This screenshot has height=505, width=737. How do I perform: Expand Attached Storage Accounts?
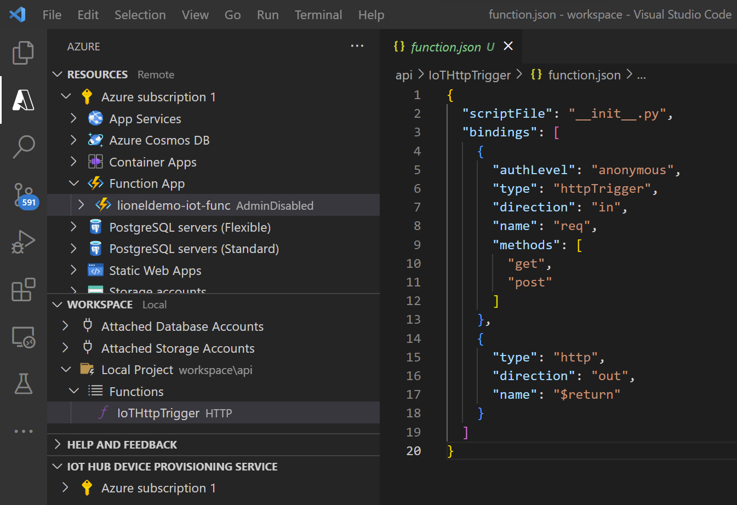pos(65,348)
